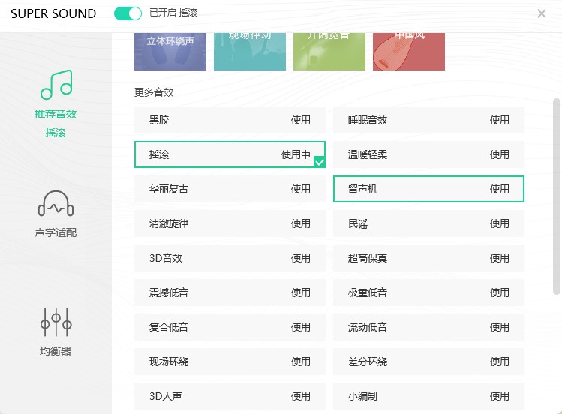Click the vertical scrollbar of effects list
The height and width of the screenshot is (414, 562).
pos(556,195)
